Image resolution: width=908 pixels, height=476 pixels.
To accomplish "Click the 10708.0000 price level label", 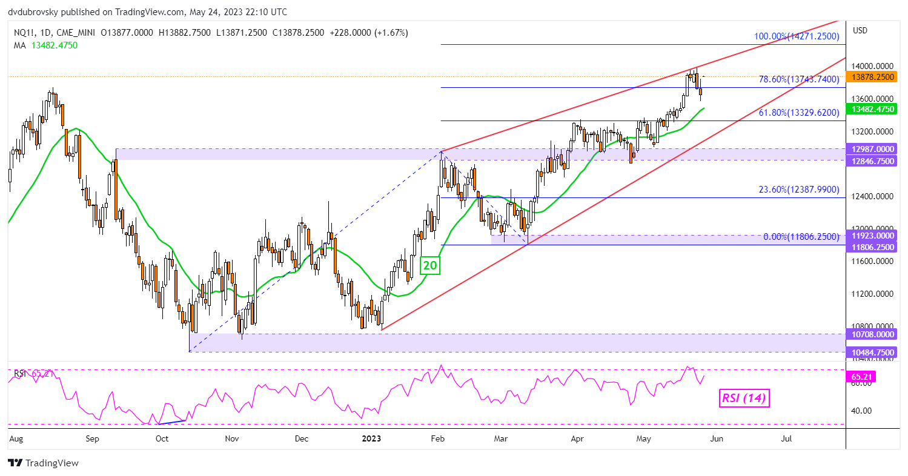I will pos(873,334).
